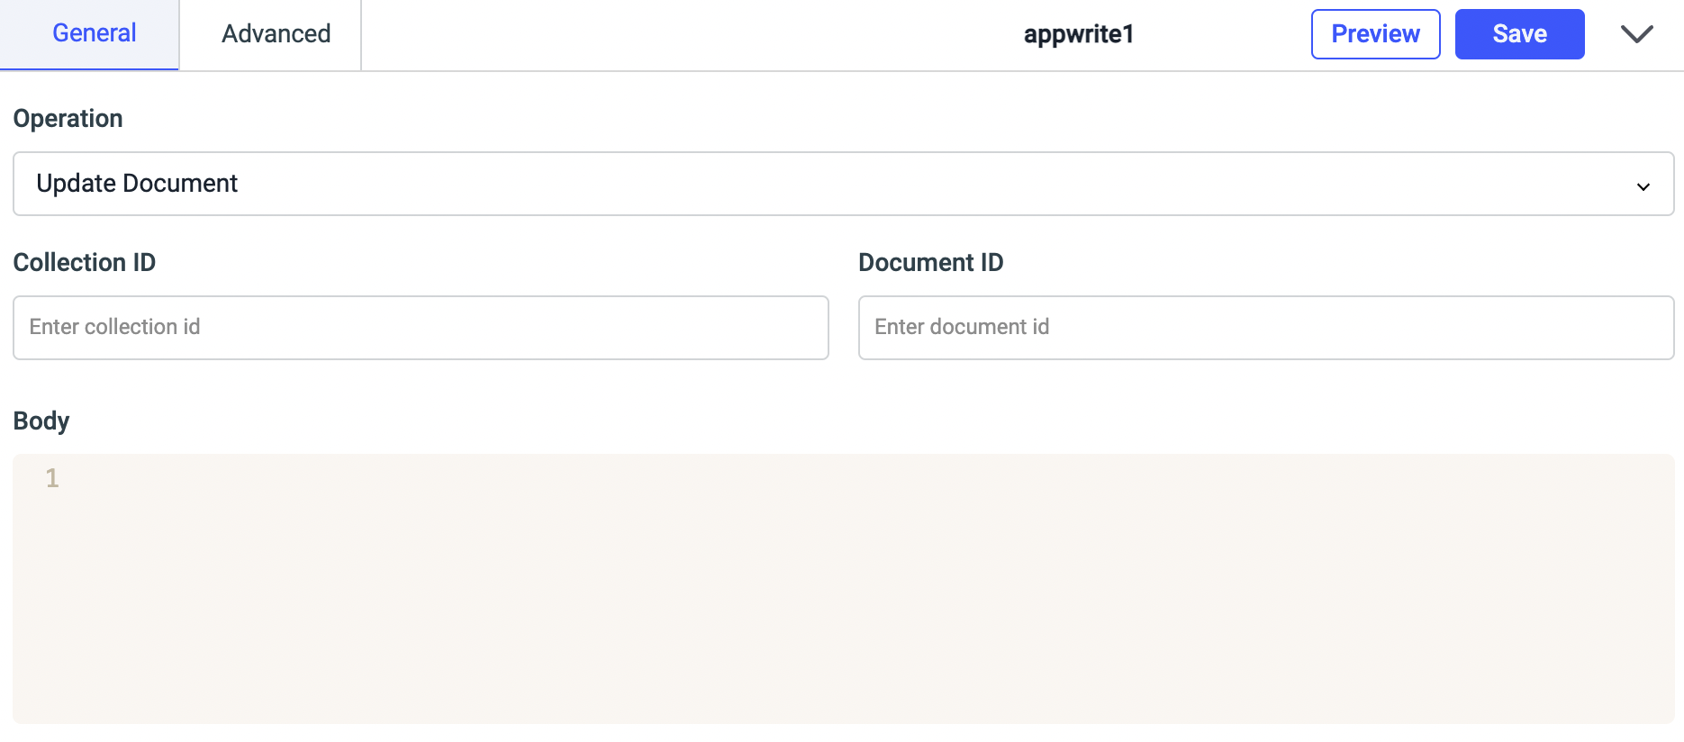Screen dimensions: 1684x742
Task: Collapse the query panel with the chevron
Action: [1636, 34]
